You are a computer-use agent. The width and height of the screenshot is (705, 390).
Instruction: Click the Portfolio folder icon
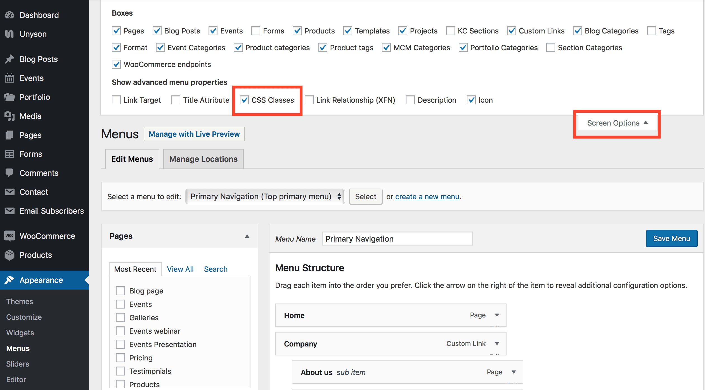[10, 97]
